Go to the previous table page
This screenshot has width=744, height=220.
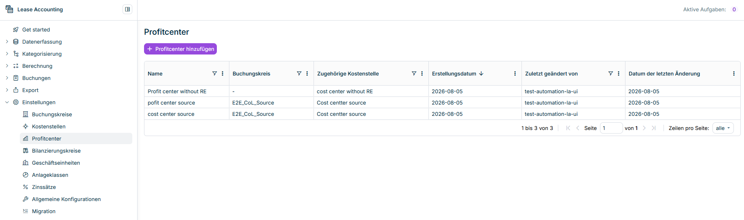pos(578,128)
